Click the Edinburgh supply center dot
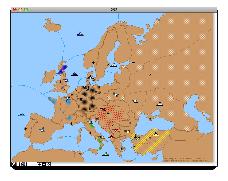The image size is (228, 181). pos(63,72)
